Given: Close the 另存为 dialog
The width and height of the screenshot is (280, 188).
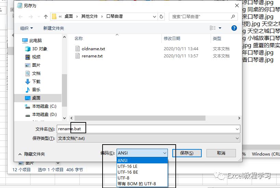Looking at the screenshot, I should click(237, 6).
